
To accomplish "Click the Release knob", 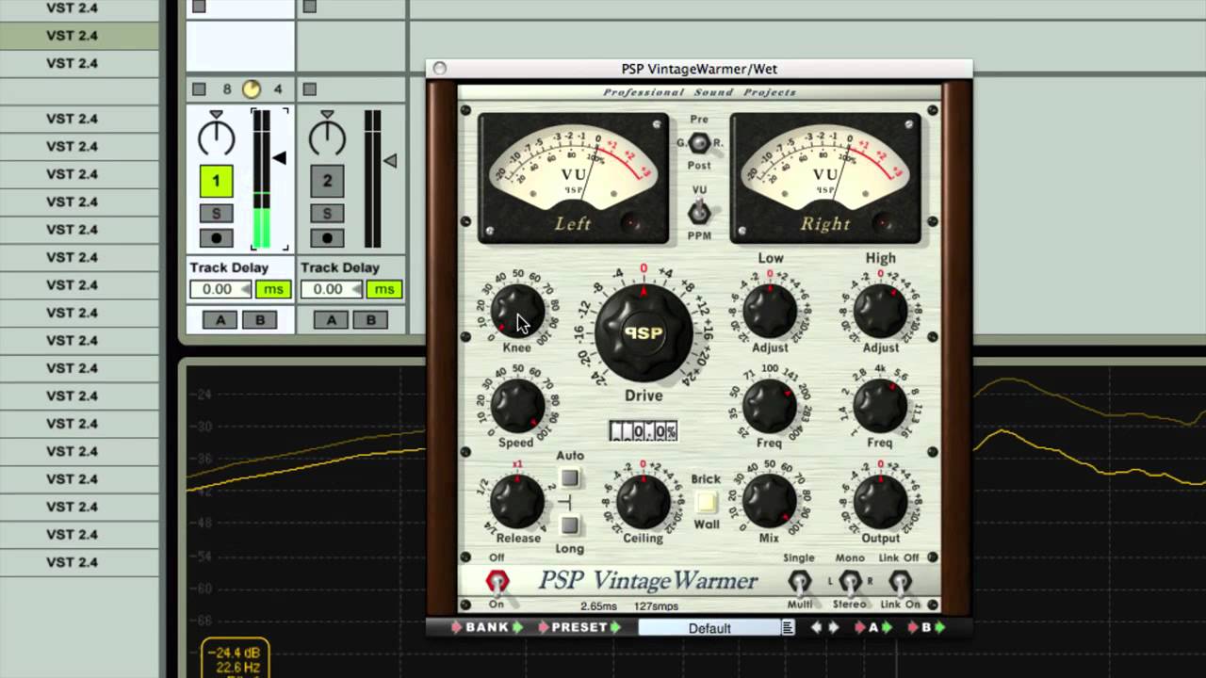I will coord(517,501).
